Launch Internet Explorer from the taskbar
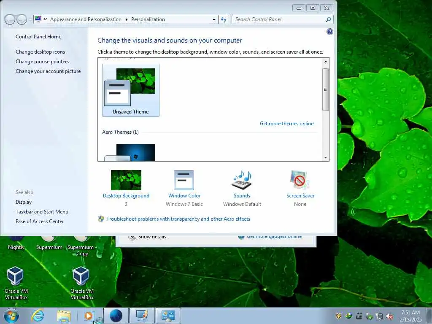This screenshot has height=324, width=432. tap(38, 316)
